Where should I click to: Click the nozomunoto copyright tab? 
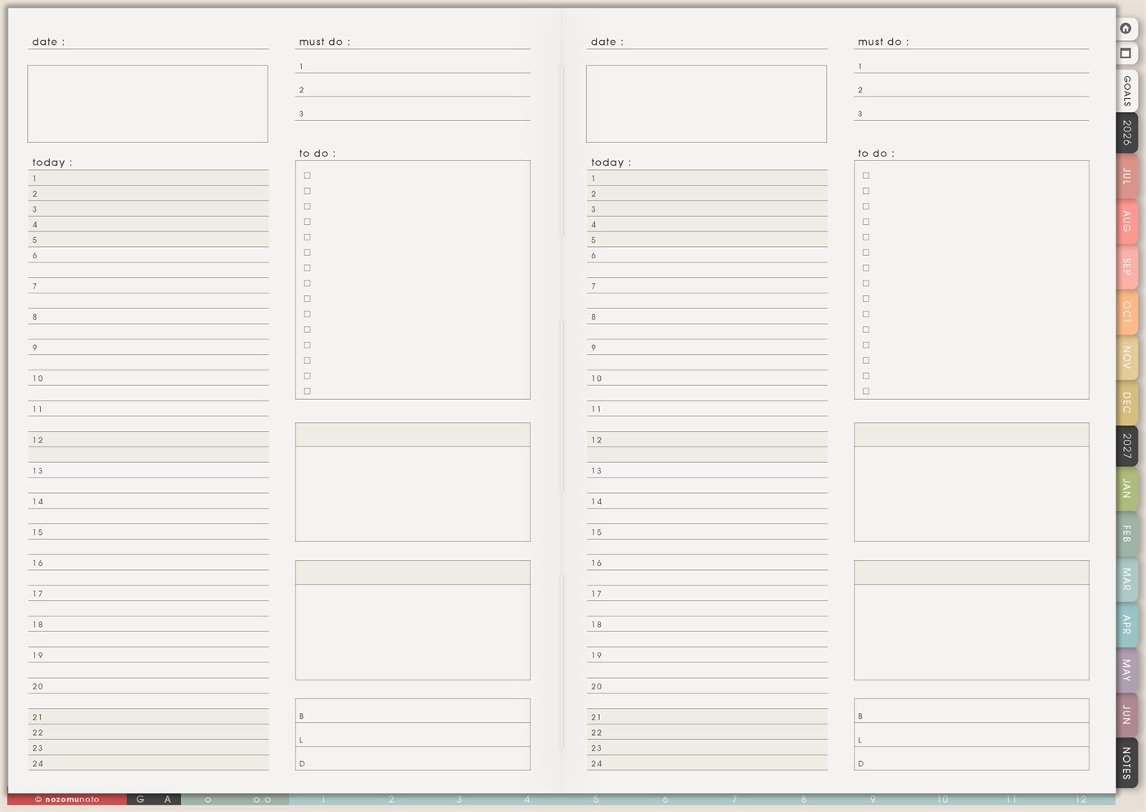click(67, 800)
